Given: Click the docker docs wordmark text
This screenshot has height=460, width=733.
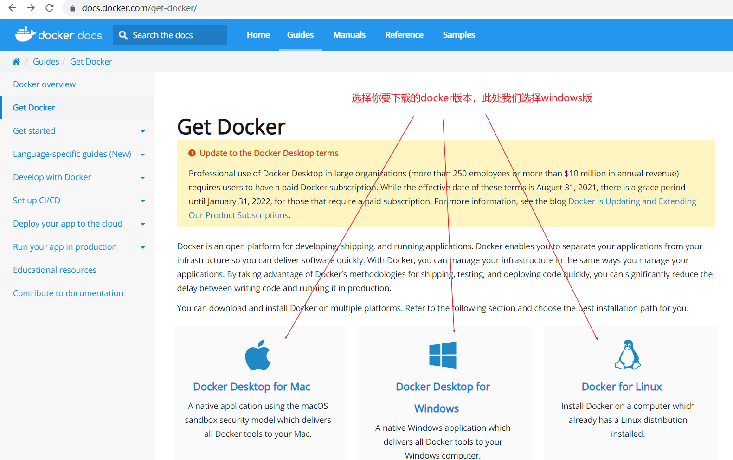Looking at the screenshot, I should [70, 35].
